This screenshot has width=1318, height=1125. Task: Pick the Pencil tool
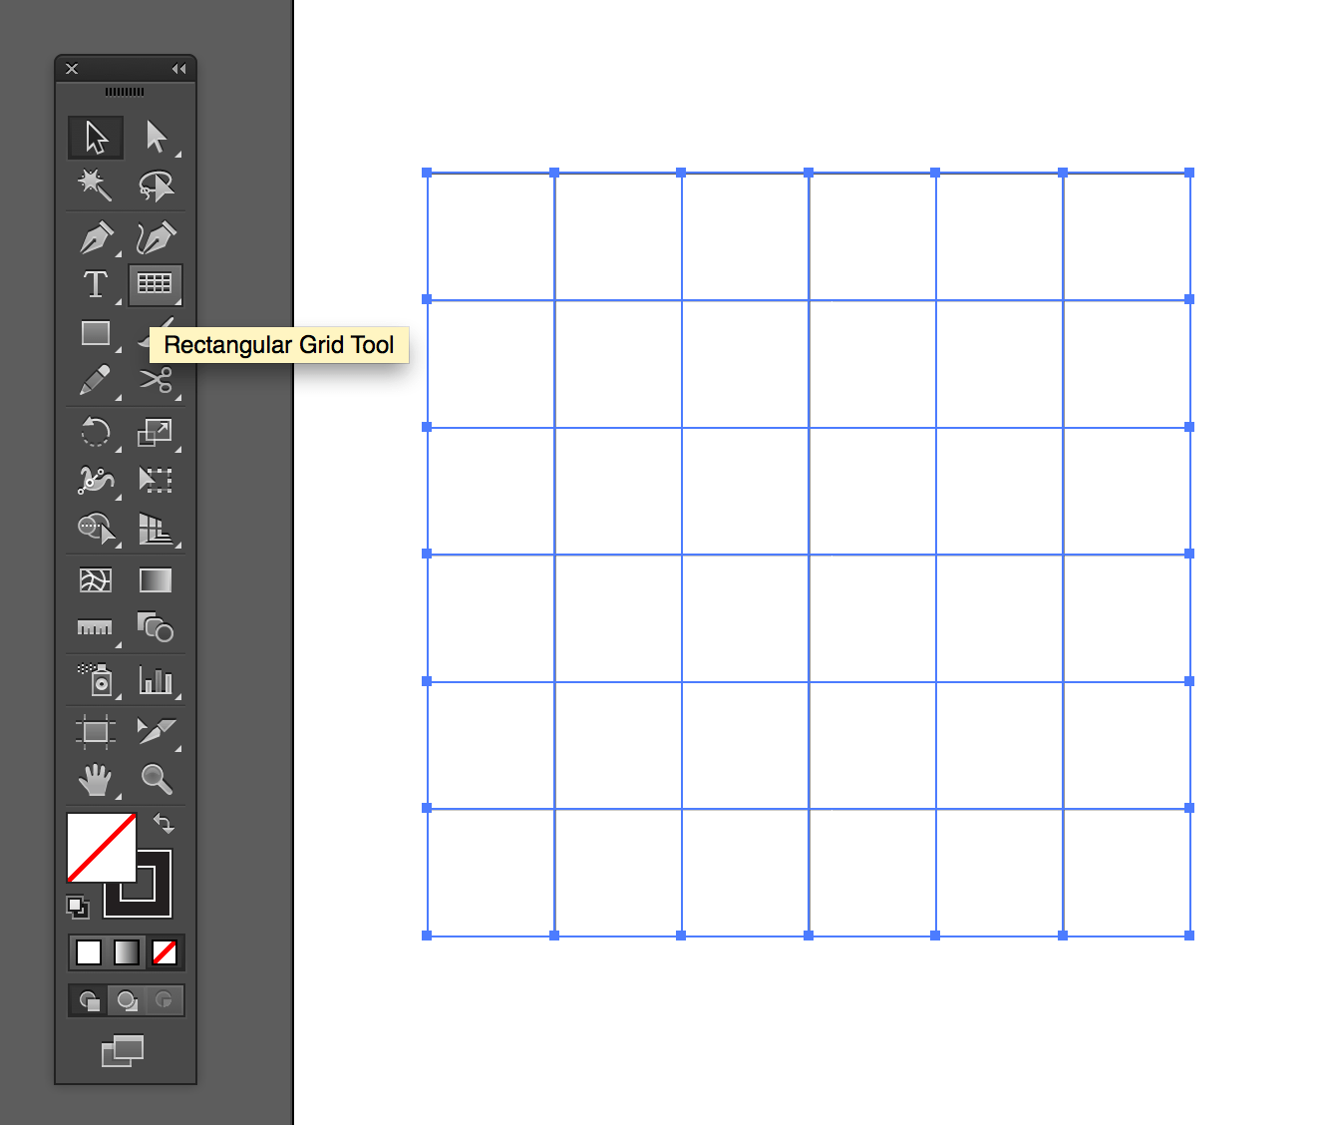click(96, 380)
